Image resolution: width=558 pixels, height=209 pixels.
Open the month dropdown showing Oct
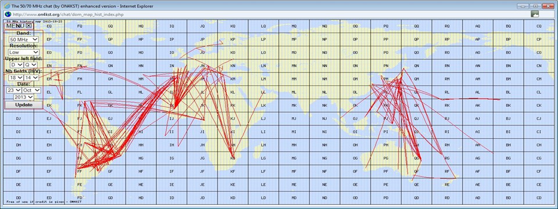(x=31, y=91)
